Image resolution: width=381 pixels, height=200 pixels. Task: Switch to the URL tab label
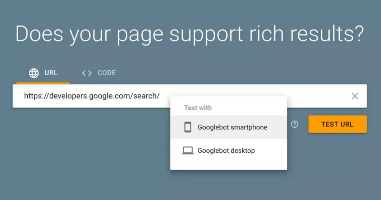pos(51,73)
